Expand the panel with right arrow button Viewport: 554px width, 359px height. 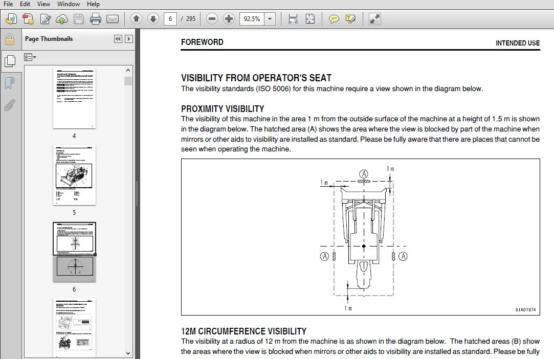(x=129, y=39)
